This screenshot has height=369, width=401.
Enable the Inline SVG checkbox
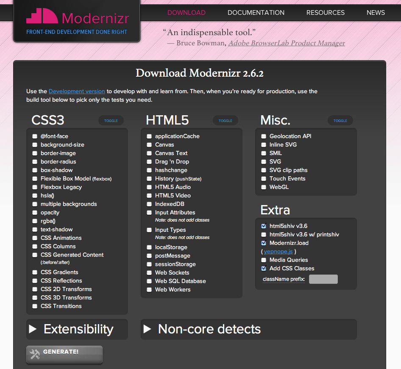pyautogui.click(x=264, y=144)
